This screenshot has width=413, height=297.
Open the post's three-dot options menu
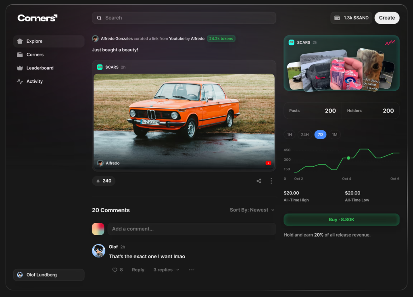coord(271,181)
